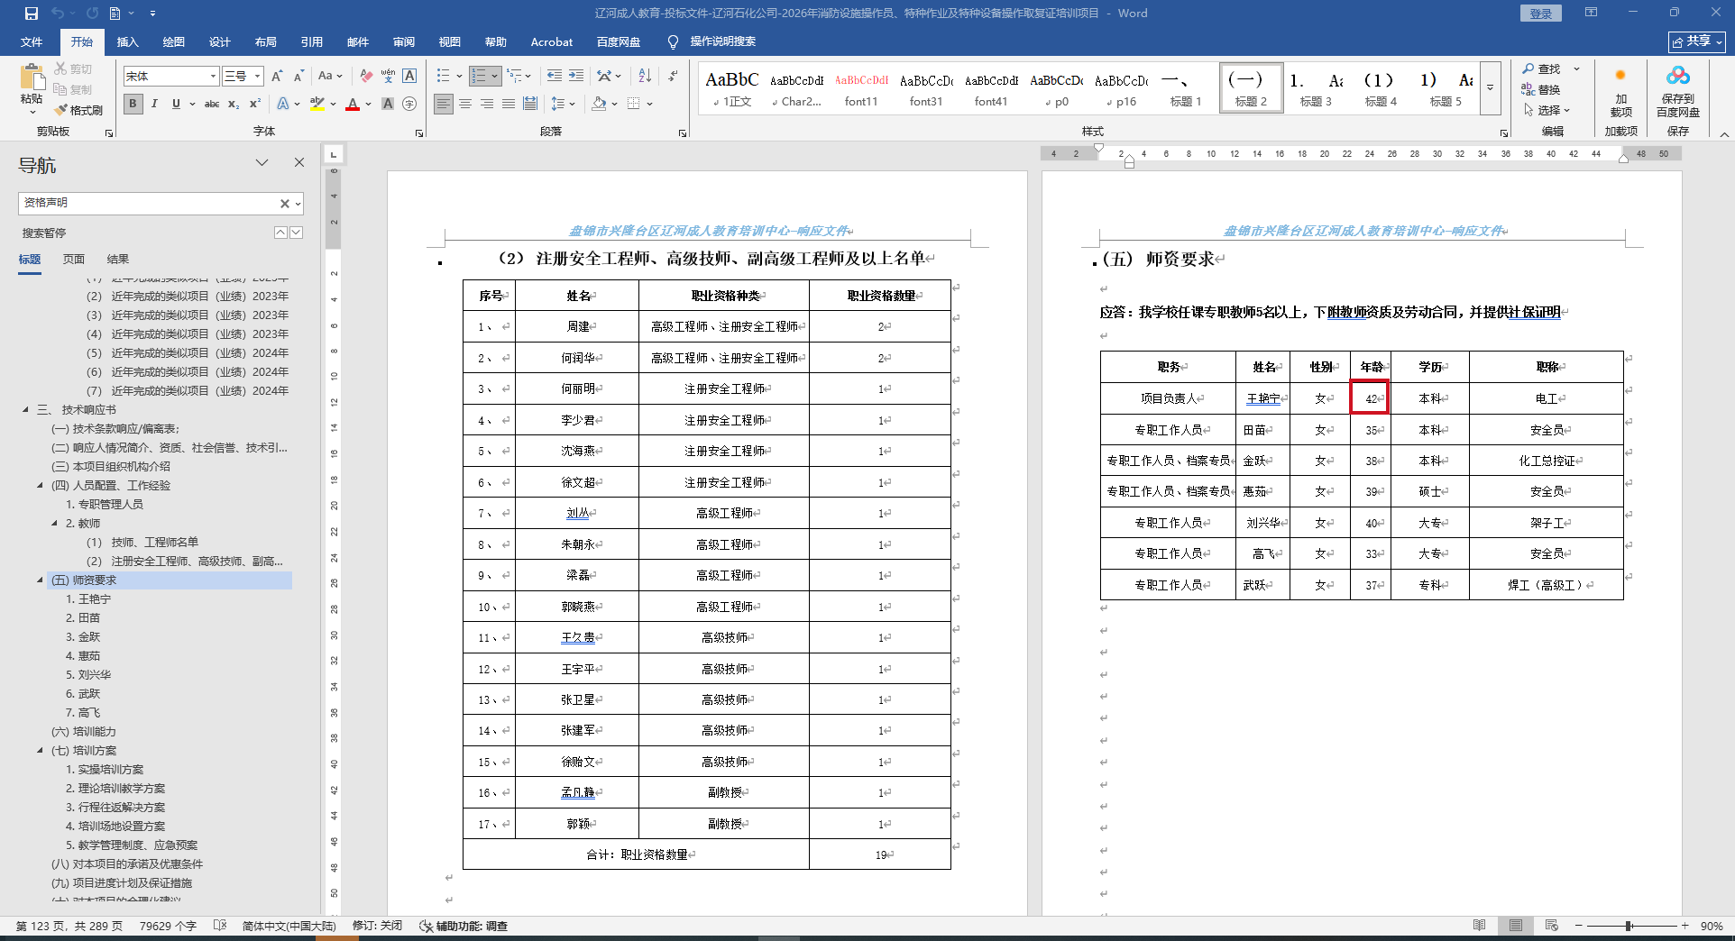The height and width of the screenshot is (941, 1735).
Task: Clear all formatting with eraser icon
Action: (x=366, y=76)
